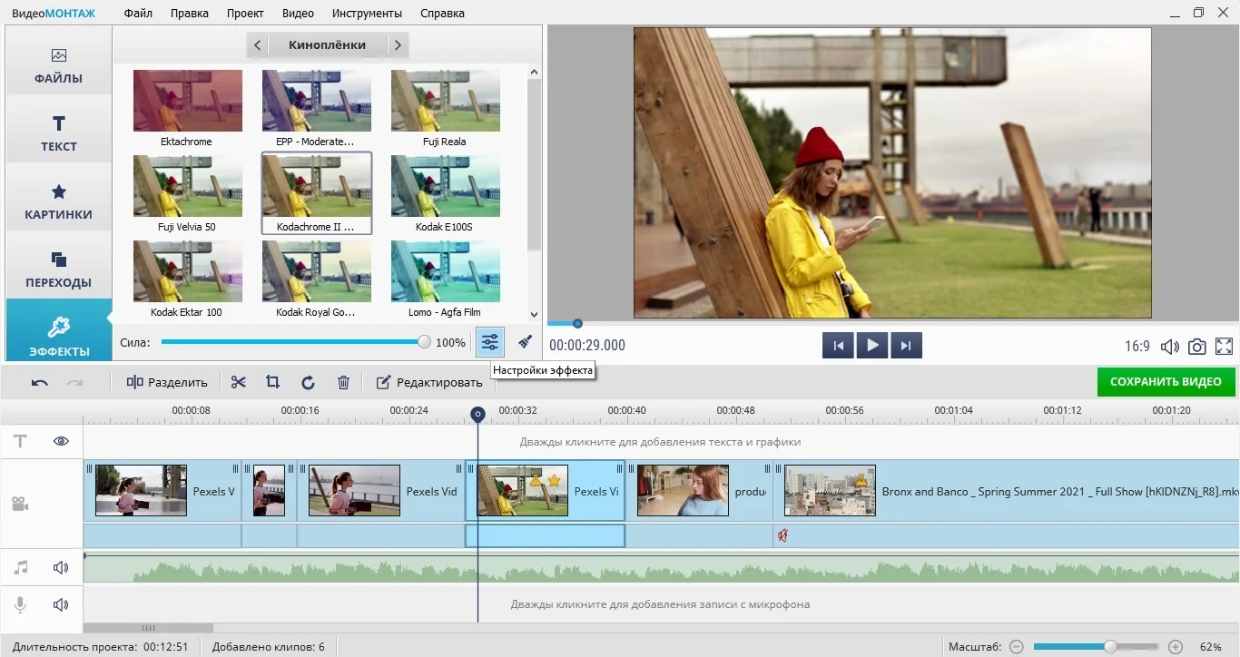Click the microphone track icon
Screen dimensions: 1240x657
pyautogui.click(x=20, y=604)
